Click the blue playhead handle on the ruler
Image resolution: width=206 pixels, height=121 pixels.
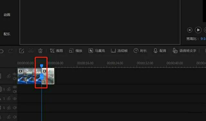(42, 65)
